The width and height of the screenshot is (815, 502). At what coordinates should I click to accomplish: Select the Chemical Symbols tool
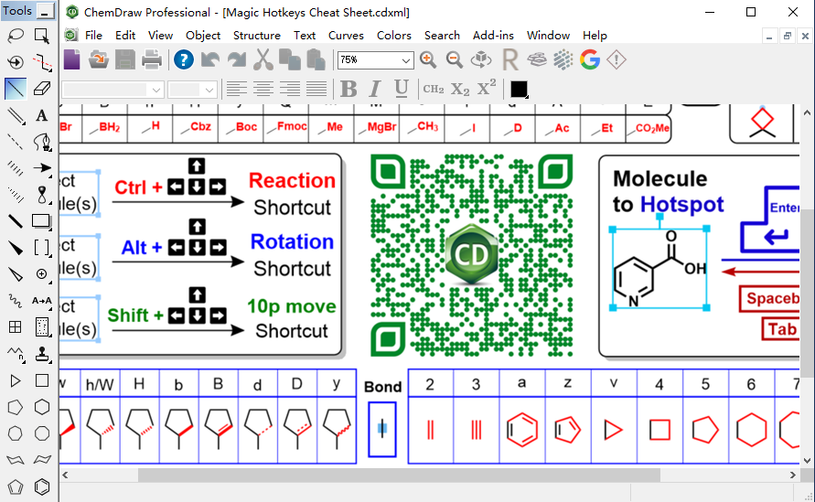coord(41,274)
